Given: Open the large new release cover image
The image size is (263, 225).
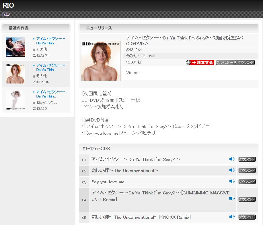Looking at the screenshot, I should coord(101,61).
